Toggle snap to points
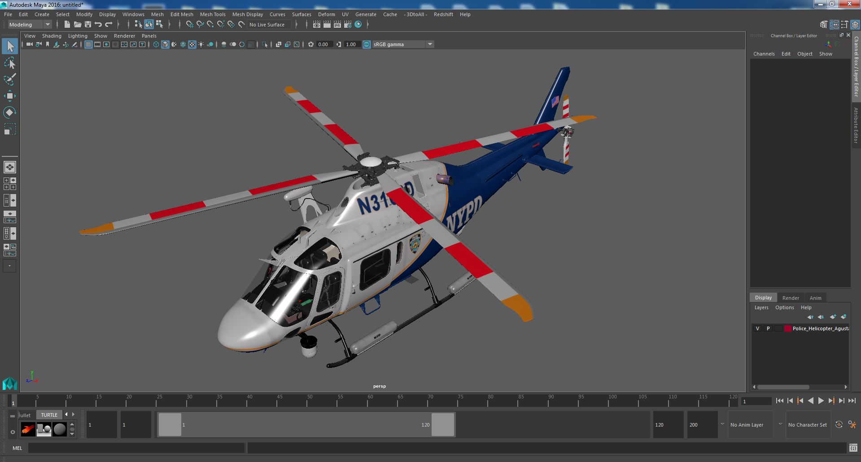This screenshot has width=861, height=462. click(x=210, y=25)
